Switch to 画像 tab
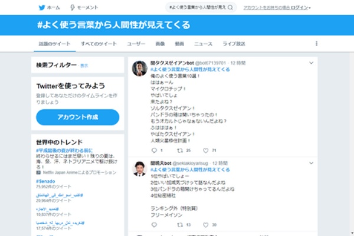 point(160,44)
